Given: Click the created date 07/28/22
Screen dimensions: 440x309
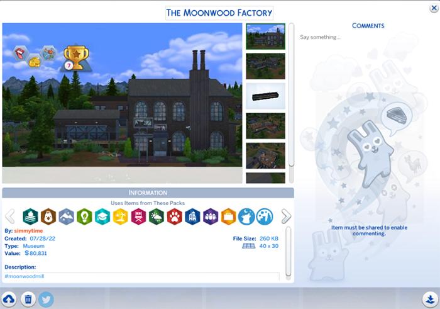Looking at the screenshot, I should click(43, 239).
